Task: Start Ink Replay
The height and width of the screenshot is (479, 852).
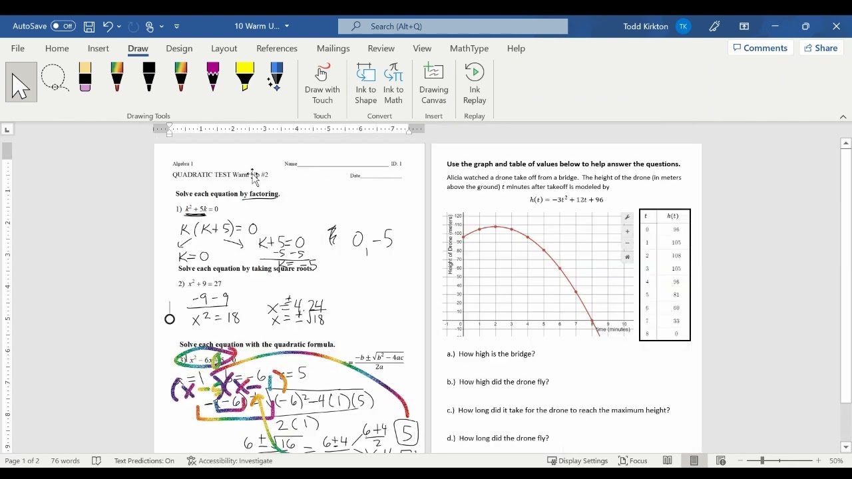Action: (x=475, y=84)
